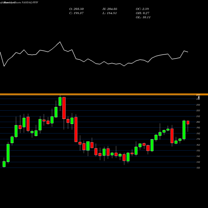Click the first green candle at far left
The height and width of the screenshot is (208, 208).
(x=4, y=164)
